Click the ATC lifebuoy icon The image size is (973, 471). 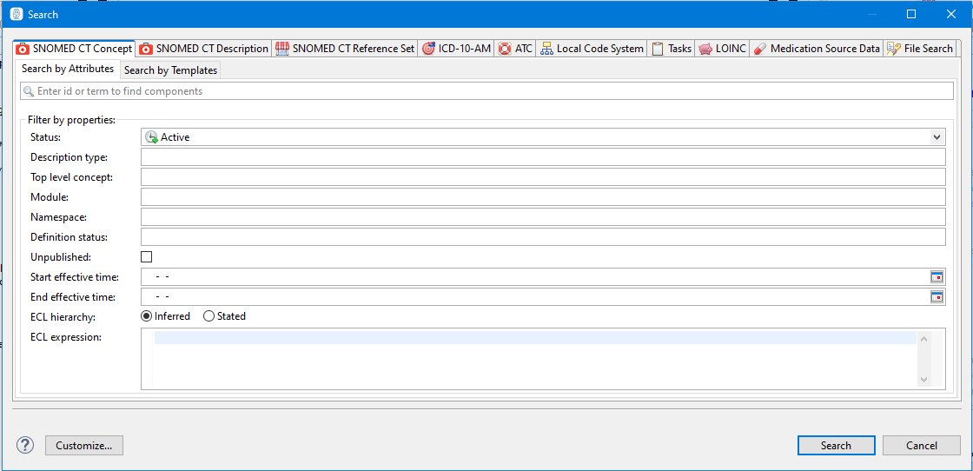(505, 49)
